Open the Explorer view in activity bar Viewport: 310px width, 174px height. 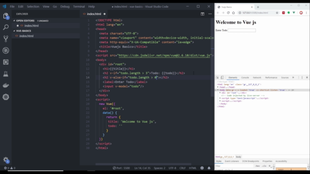tap(6, 16)
